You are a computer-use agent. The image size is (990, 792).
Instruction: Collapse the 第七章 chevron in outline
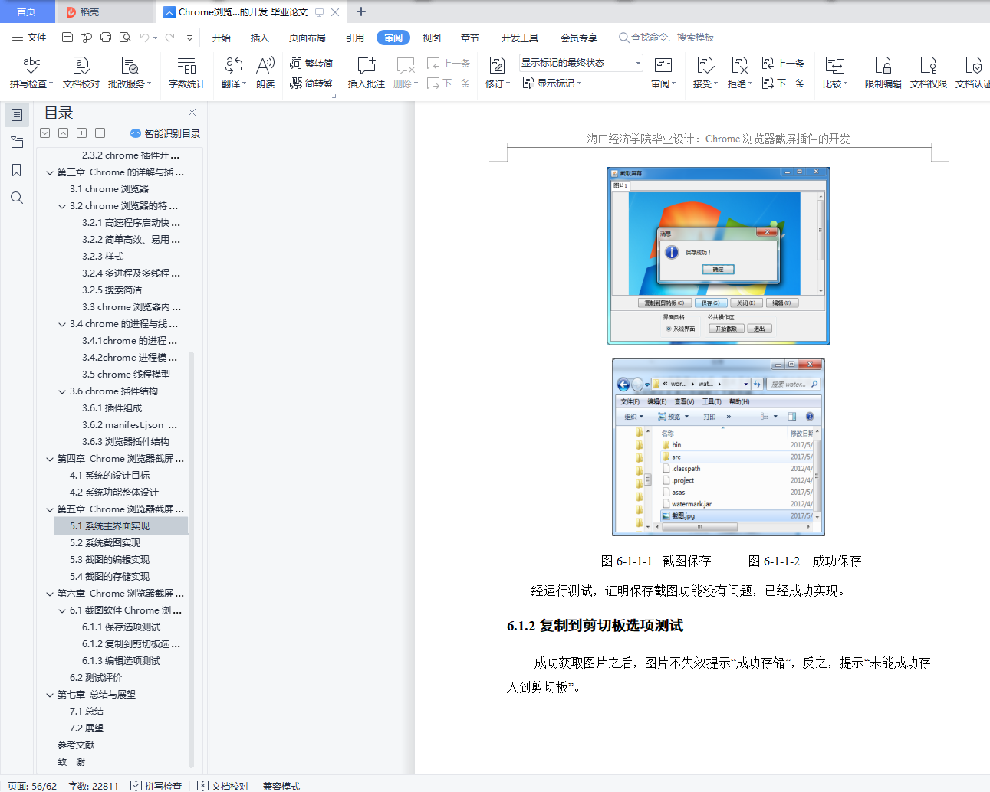(50, 695)
